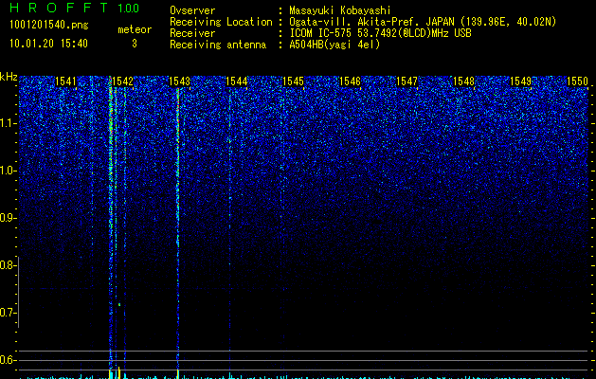
Task: Click the gray vertical range bar near 0.7–0.8
Action: coord(18,292)
